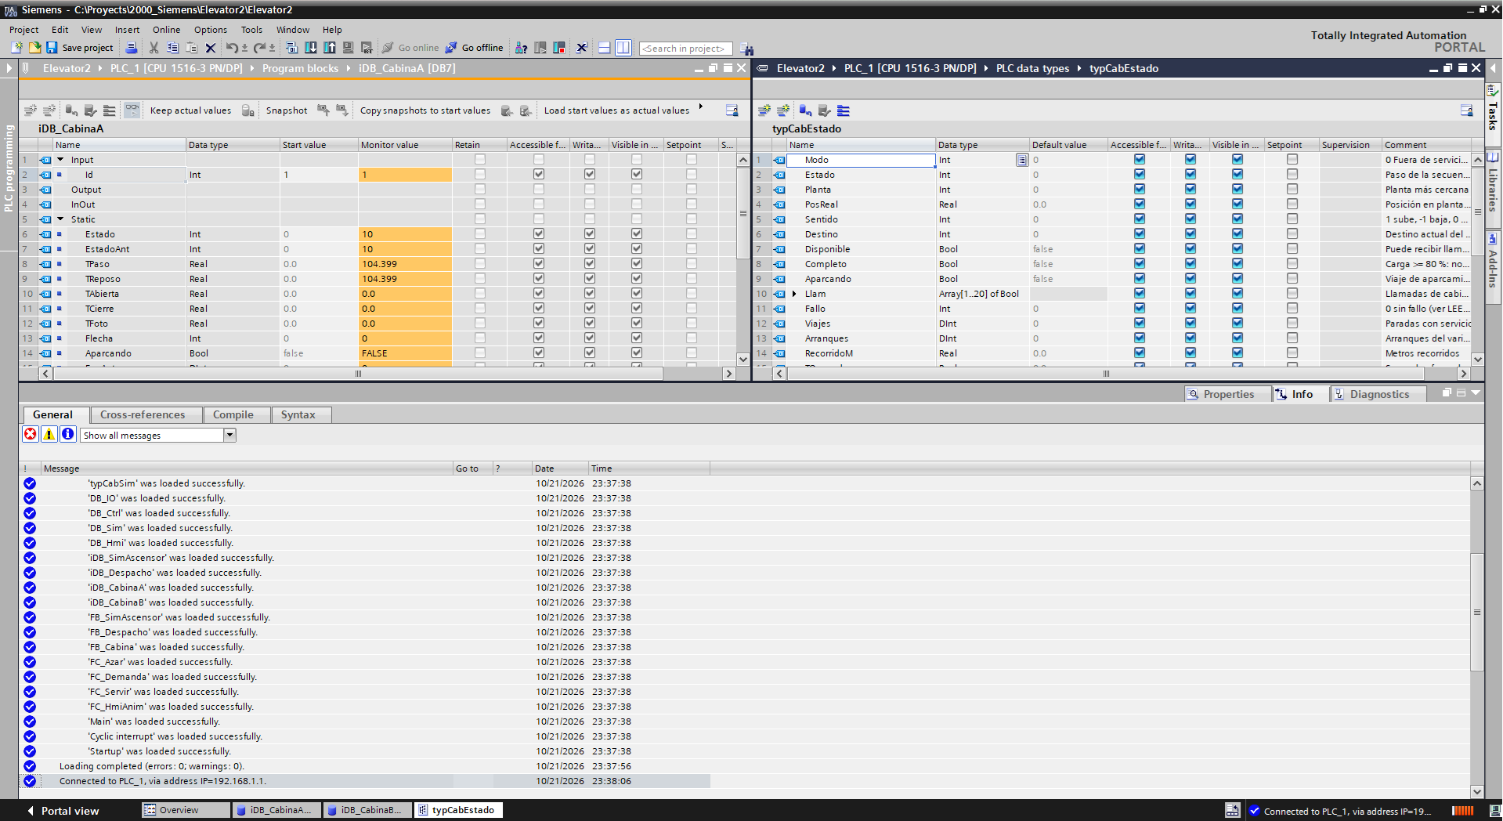Open Show all messages dropdown

coord(229,435)
